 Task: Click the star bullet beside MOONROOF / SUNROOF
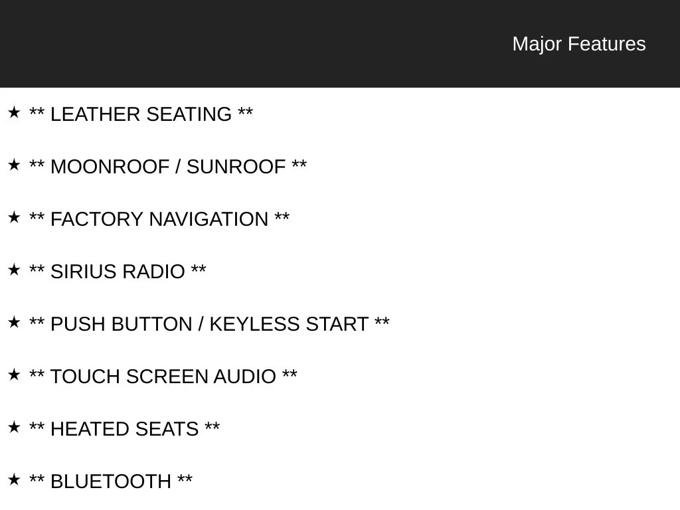point(14,165)
